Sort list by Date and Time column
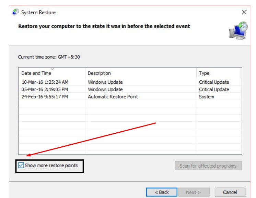256x198 pixels. click(52, 73)
